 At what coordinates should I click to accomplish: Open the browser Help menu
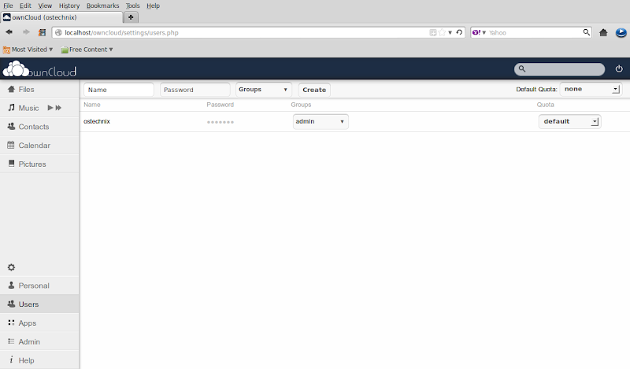[153, 6]
